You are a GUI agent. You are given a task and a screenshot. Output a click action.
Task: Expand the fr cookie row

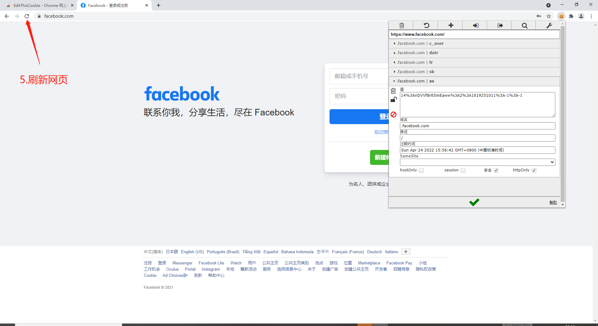pyautogui.click(x=474, y=63)
